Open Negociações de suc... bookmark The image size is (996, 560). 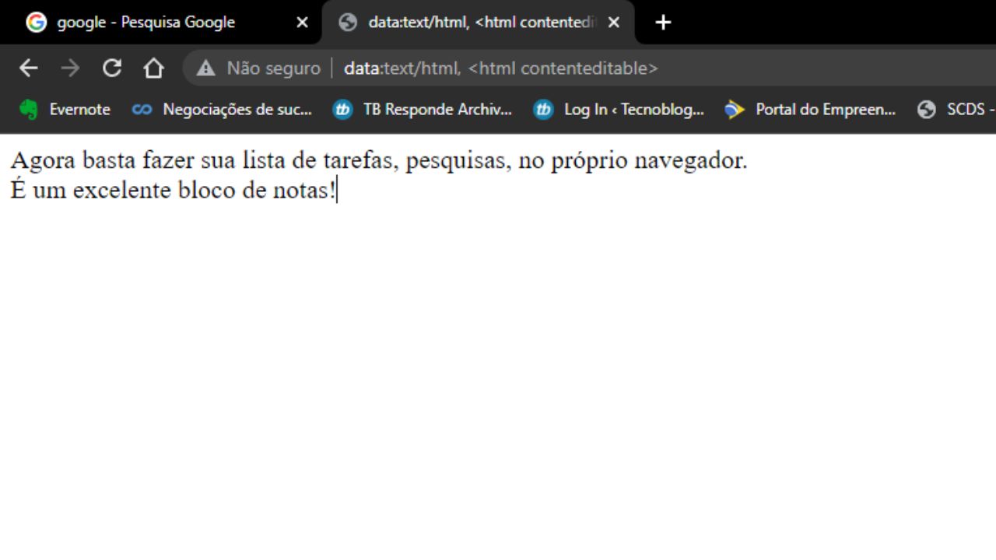click(223, 110)
